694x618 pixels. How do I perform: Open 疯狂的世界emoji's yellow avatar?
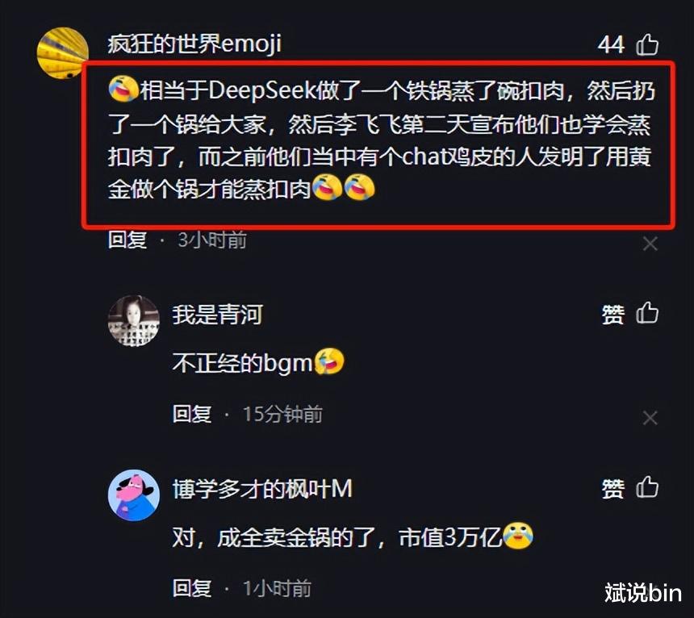pyautogui.click(x=62, y=53)
